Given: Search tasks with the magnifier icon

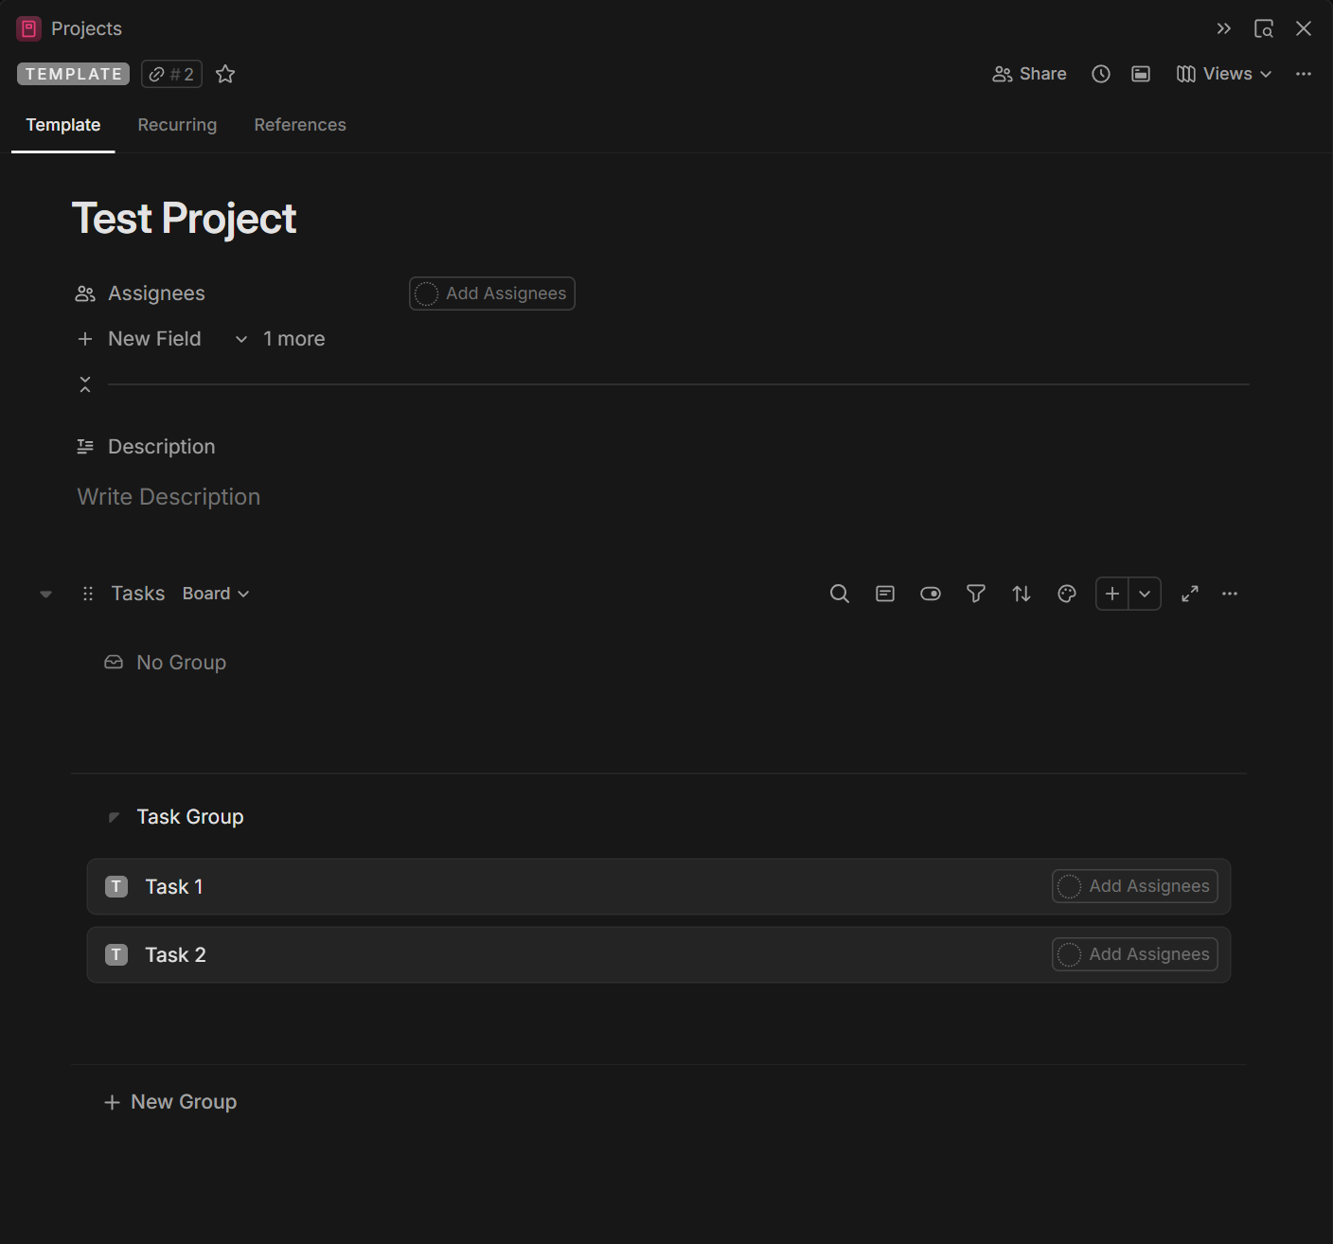Looking at the screenshot, I should [839, 594].
